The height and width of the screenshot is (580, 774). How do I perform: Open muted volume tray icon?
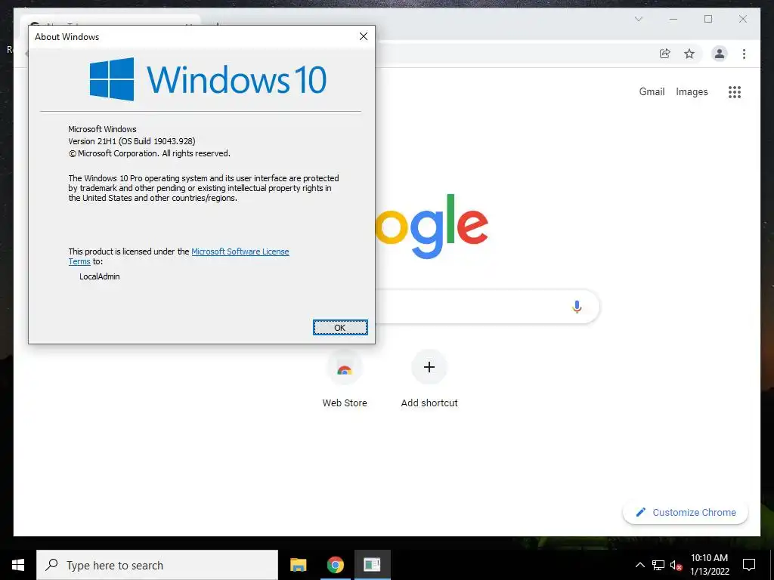[x=676, y=565]
